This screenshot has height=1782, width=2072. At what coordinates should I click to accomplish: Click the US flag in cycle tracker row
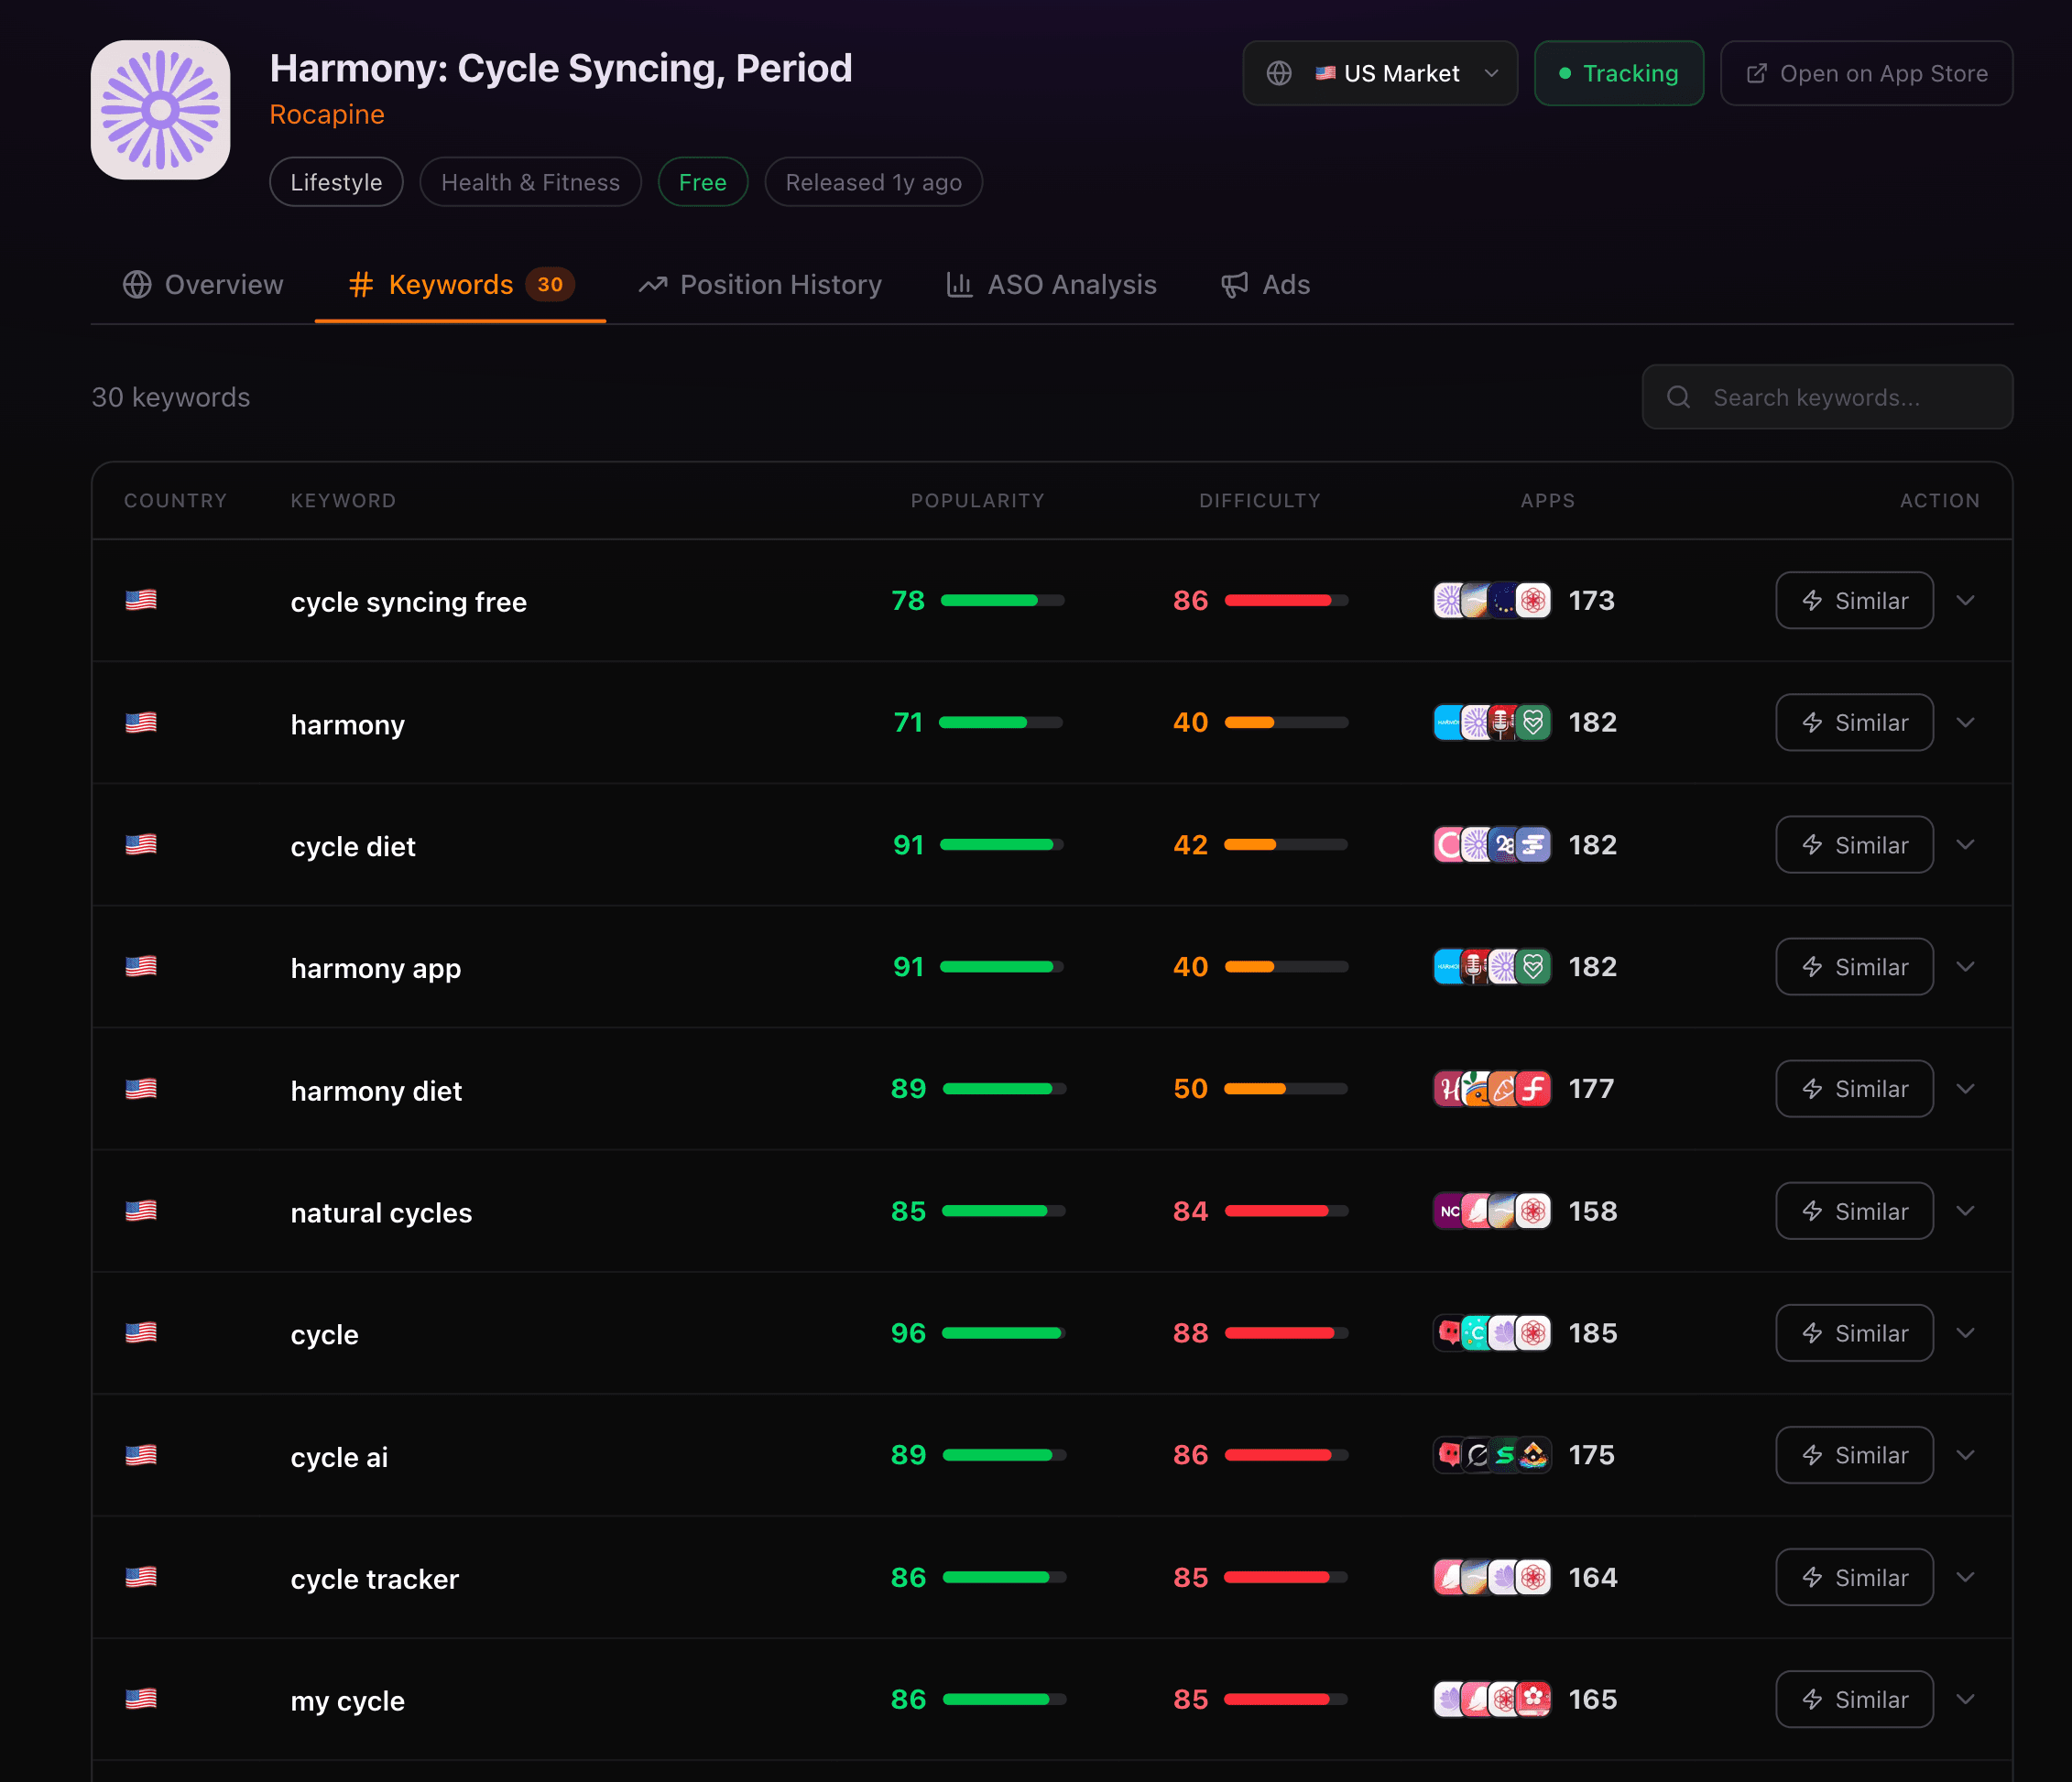141,1577
